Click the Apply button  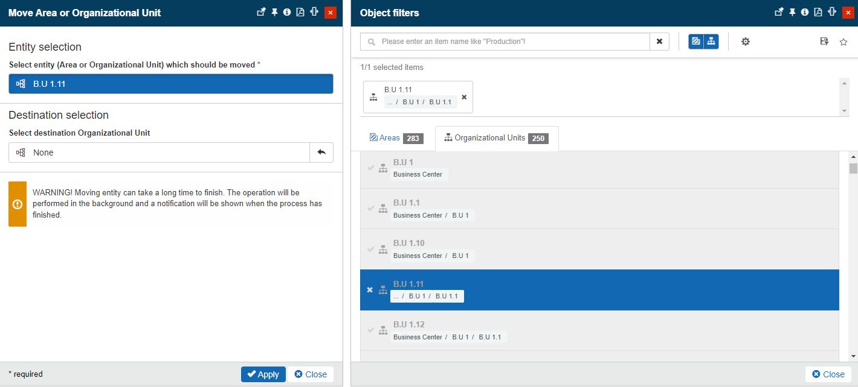(x=263, y=374)
